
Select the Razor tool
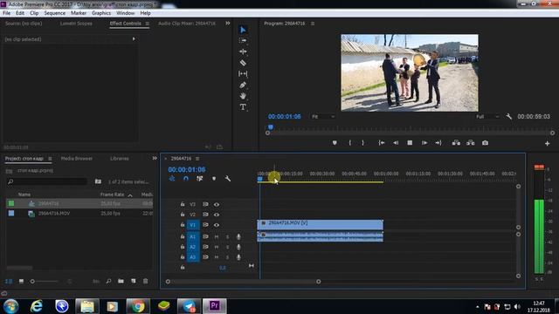coord(243,63)
